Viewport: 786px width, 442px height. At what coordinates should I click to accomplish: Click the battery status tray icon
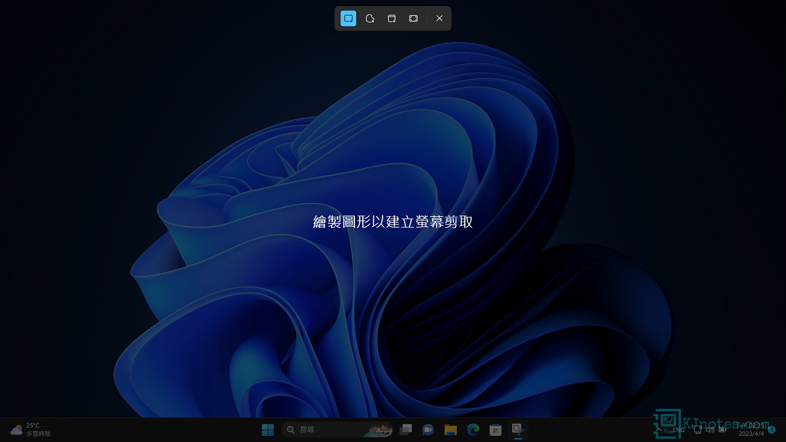click(x=723, y=430)
